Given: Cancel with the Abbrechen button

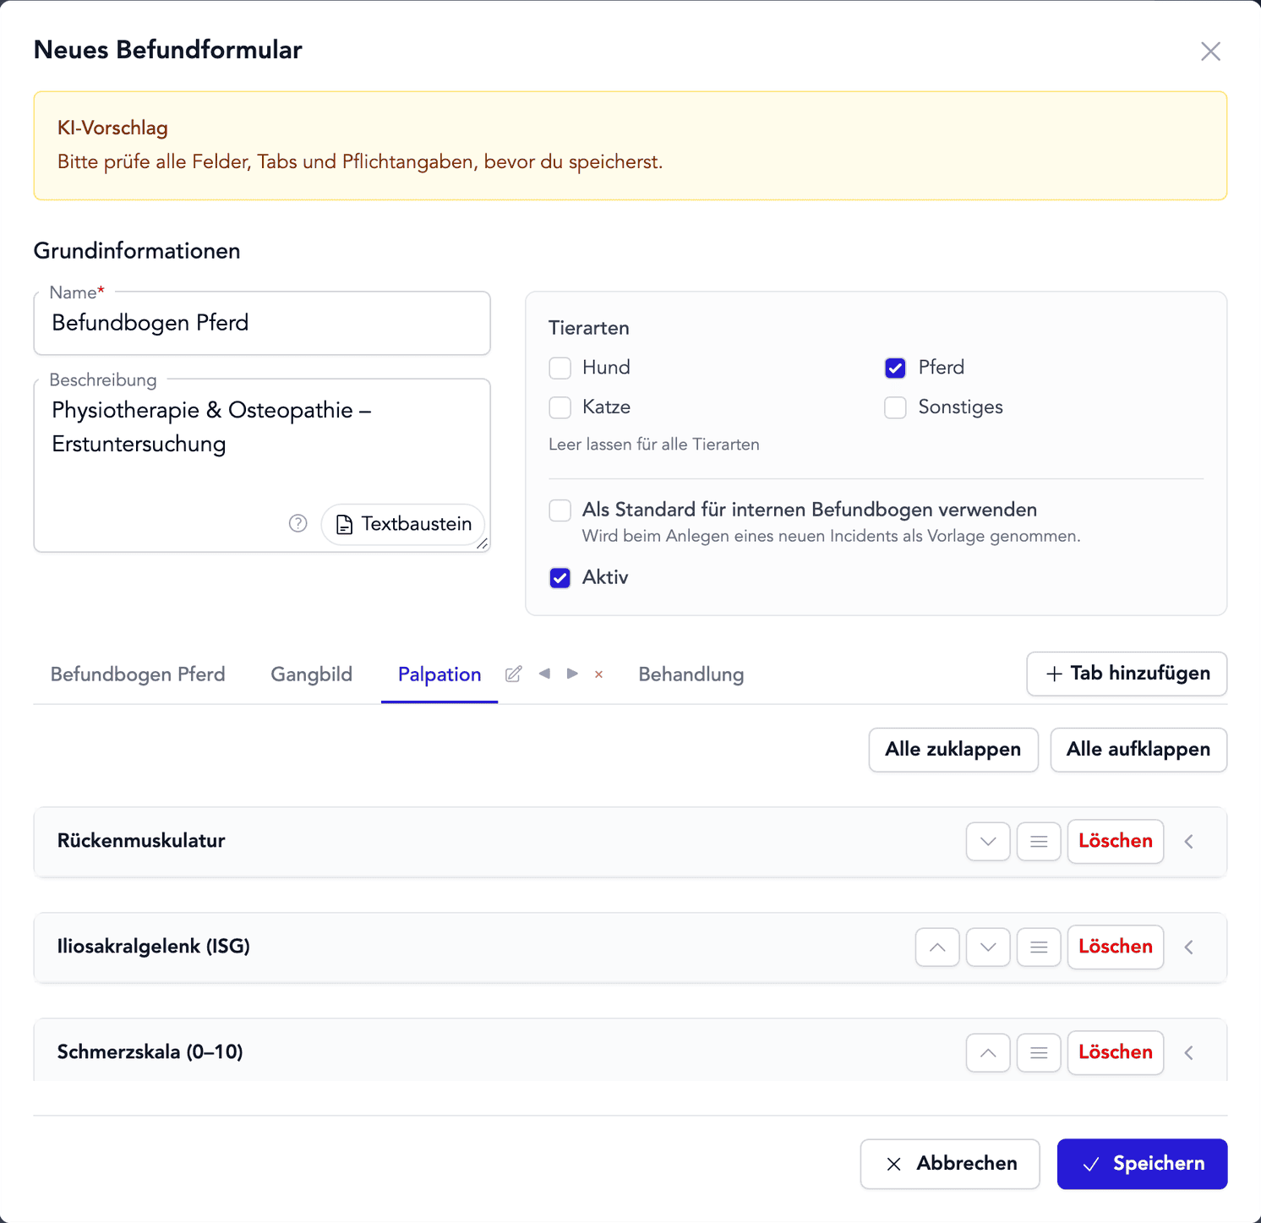Looking at the screenshot, I should pos(950,1164).
